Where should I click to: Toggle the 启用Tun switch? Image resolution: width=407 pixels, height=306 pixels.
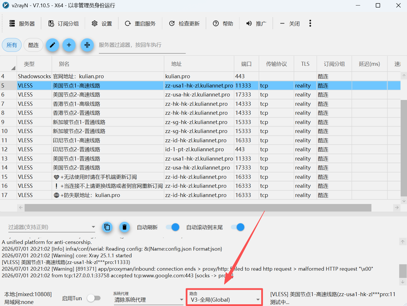(x=93, y=298)
